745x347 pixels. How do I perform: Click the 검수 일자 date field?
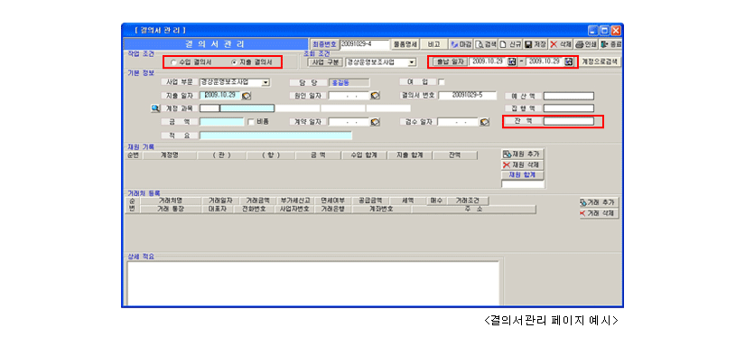coord(458,122)
